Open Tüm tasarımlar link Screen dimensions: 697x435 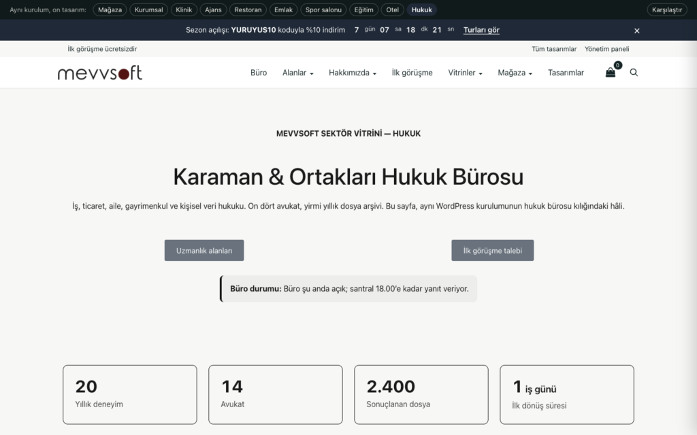tap(554, 49)
